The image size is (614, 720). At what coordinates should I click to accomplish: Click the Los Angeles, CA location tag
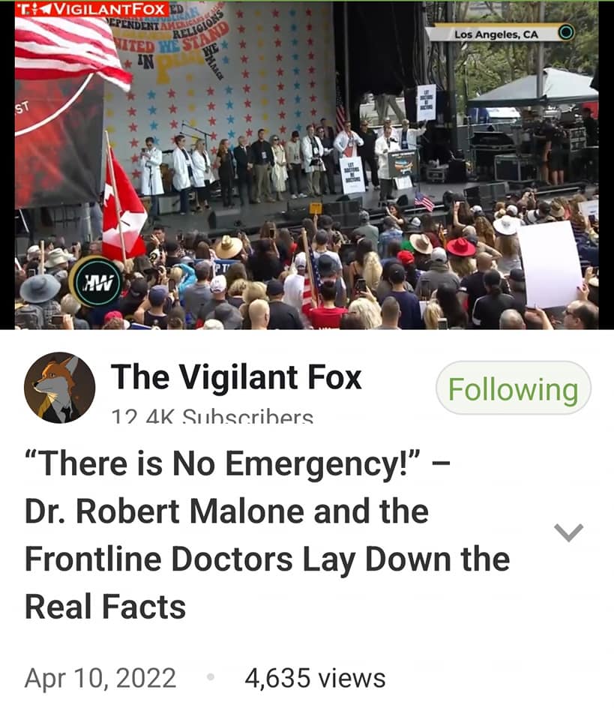pos(496,34)
